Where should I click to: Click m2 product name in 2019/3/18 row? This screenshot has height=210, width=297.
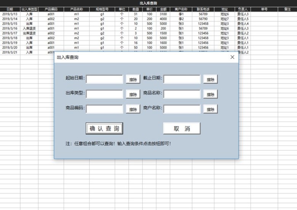[77, 38]
